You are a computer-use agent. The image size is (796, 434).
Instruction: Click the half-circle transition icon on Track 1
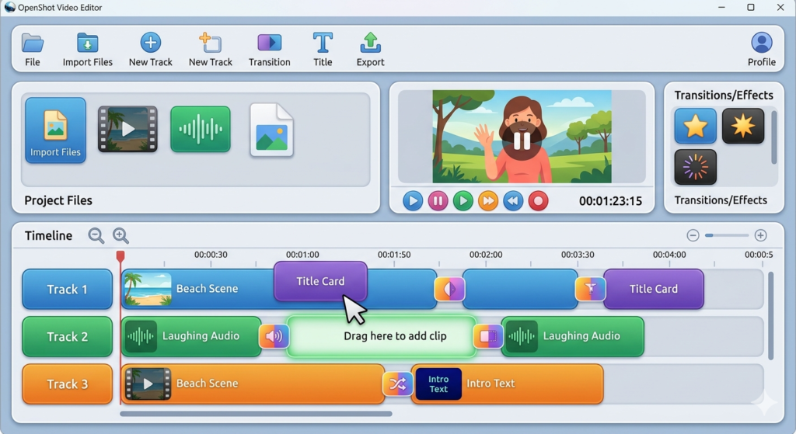click(450, 289)
